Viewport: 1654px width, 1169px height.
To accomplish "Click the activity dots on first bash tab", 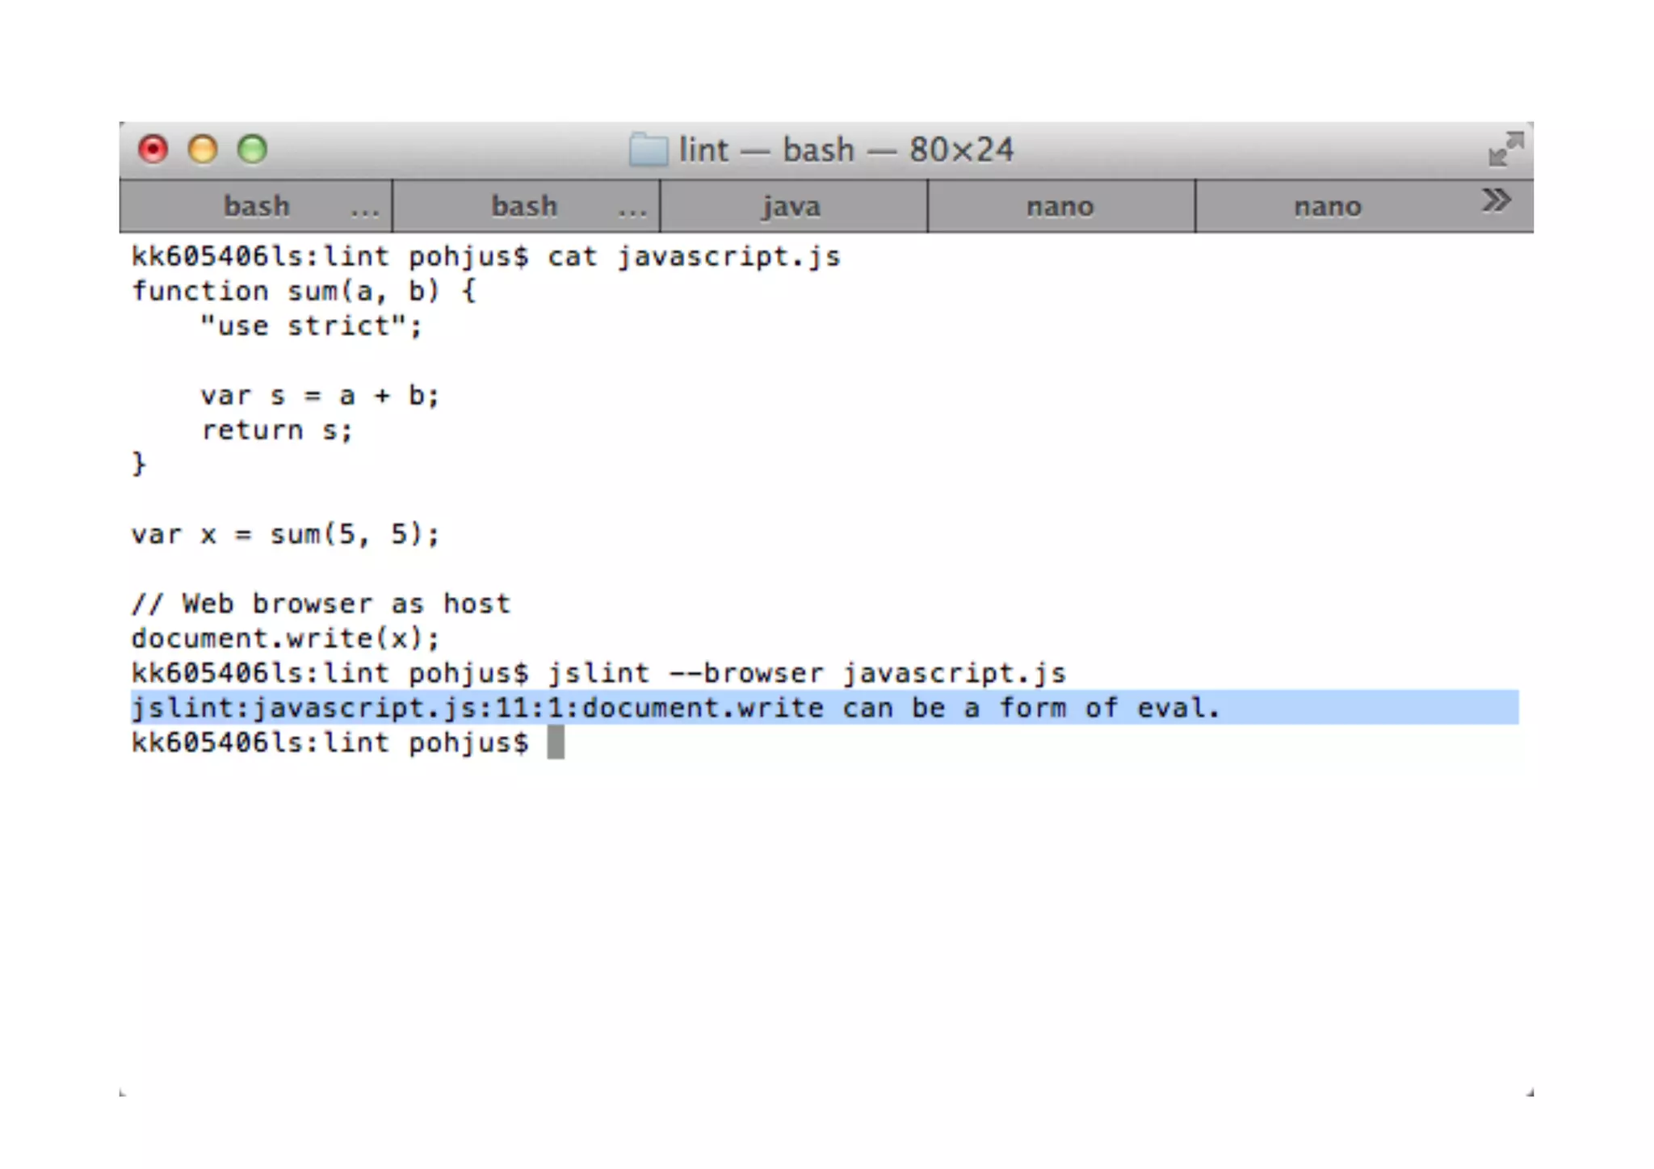I will [x=364, y=212].
